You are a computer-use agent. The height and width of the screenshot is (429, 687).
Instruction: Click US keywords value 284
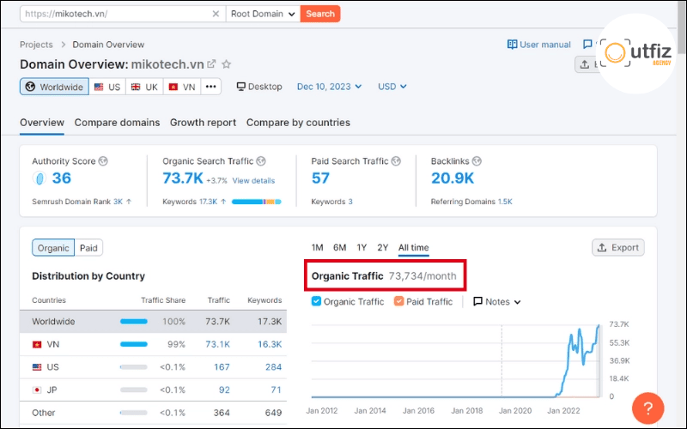coord(273,367)
